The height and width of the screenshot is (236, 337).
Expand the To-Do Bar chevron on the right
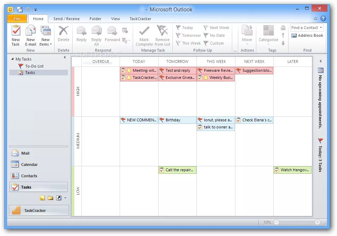pos(321,61)
